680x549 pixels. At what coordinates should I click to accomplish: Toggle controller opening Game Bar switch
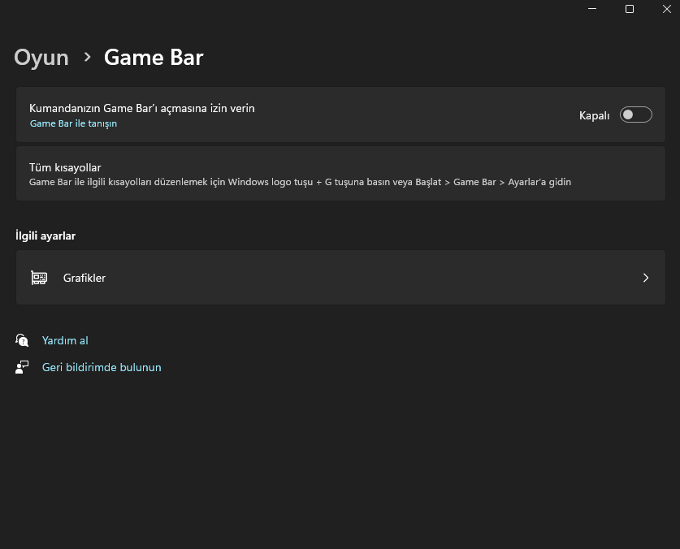pyautogui.click(x=635, y=115)
